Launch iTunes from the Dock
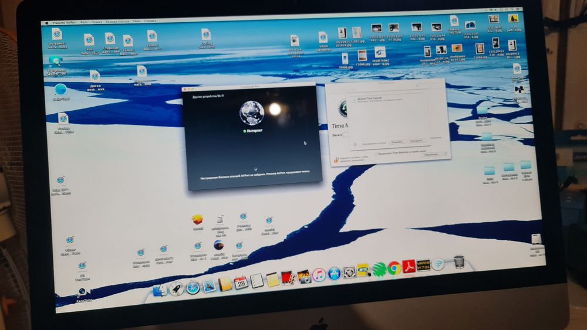Image resolution: width=587 pixels, height=330 pixels. [319, 275]
